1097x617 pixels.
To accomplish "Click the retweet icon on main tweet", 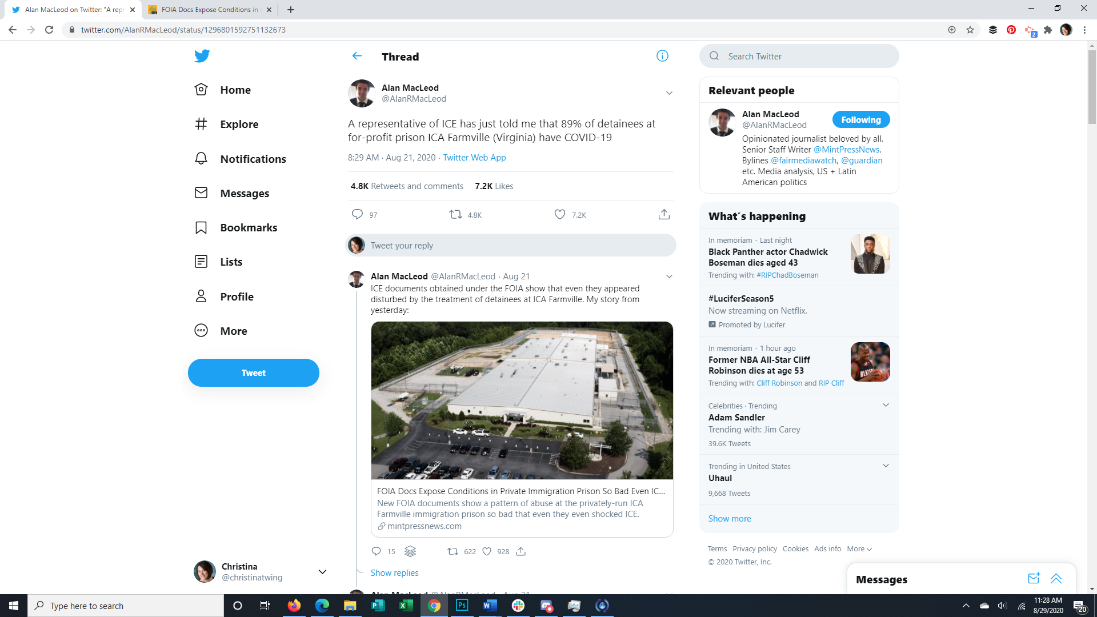I will (x=455, y=214).
